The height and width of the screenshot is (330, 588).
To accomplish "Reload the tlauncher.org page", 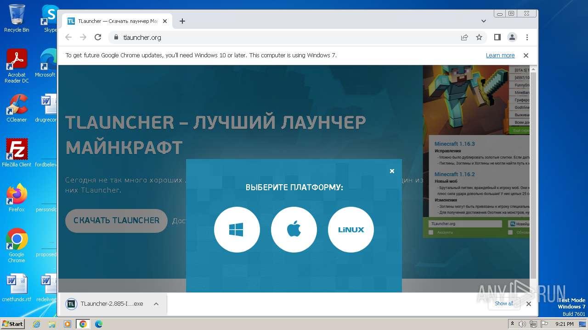I will (98, 37).
